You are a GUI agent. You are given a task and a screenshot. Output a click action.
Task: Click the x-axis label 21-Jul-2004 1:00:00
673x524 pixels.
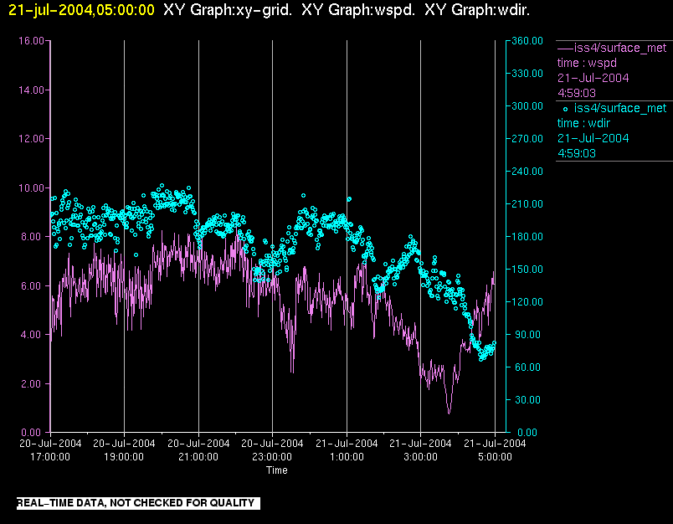tap(347, 450)
